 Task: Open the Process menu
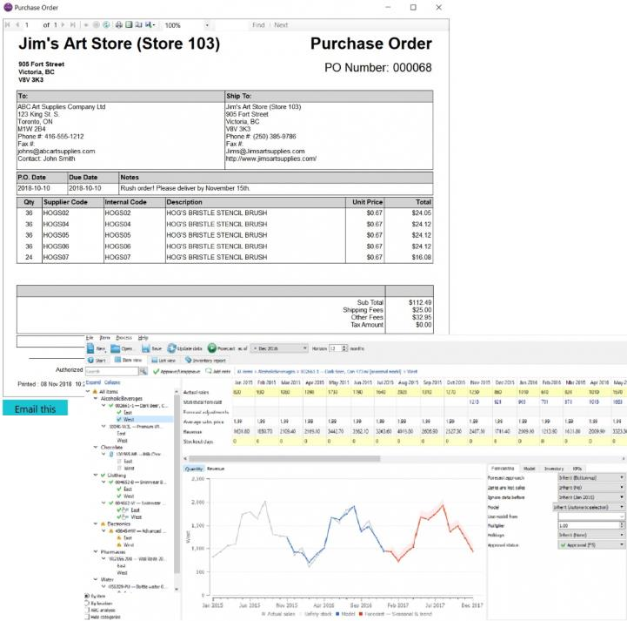(123, 337)
